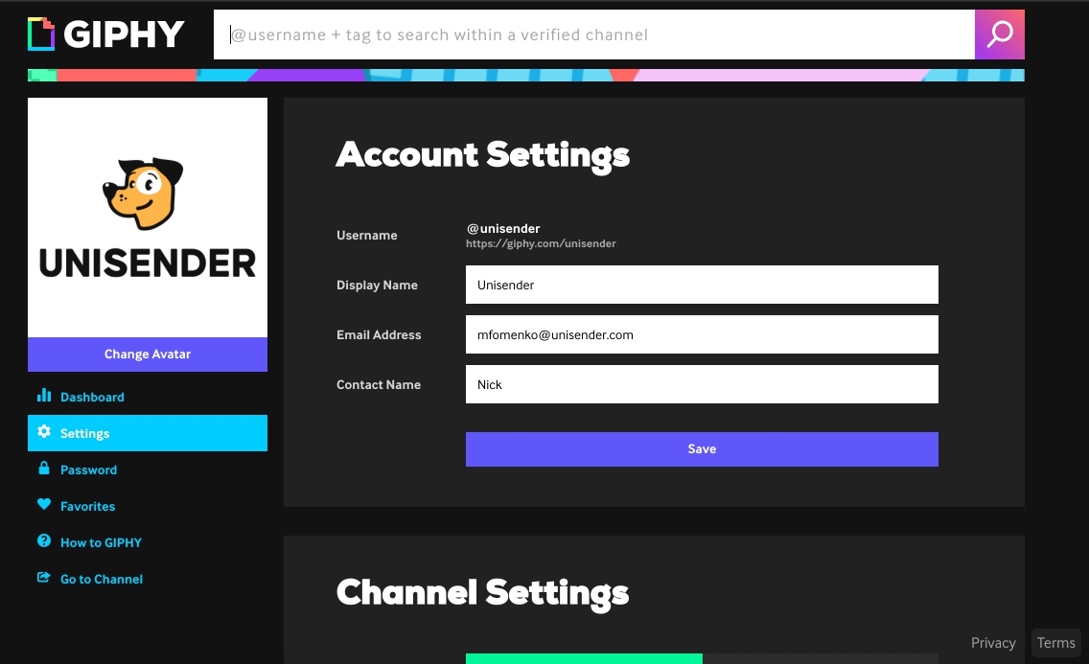Viewport: 1089px width, 664px height.
Task: Click the Password lock icon
Action: [x=44, y=469]
